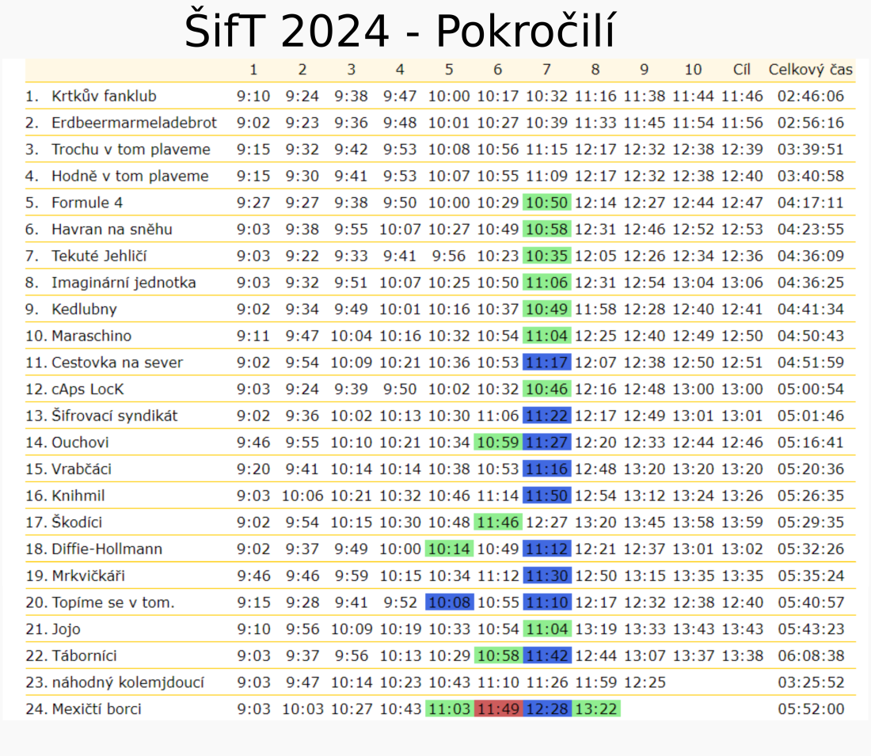The image size is (871, 756).
Task: Select the náhodný kolemjdoucí team name
Action: point(127,682)
